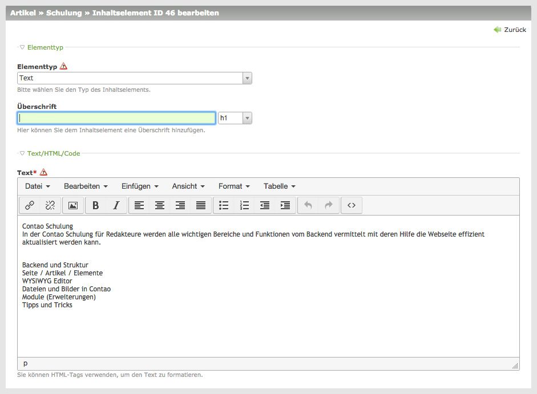Viewport: 537px width, 394px height.
Task: Click the remove link (unlink) icon
Action: point(50,205)
